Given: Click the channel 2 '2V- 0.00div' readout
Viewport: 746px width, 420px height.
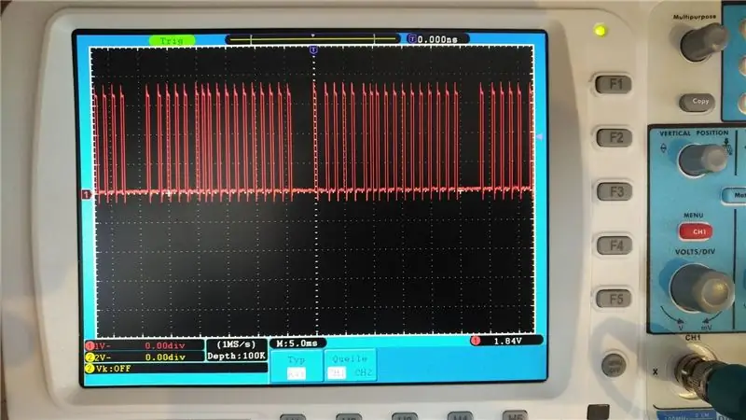Looking at the screenshot, I should pyautogui.click(x=145, y=357).
